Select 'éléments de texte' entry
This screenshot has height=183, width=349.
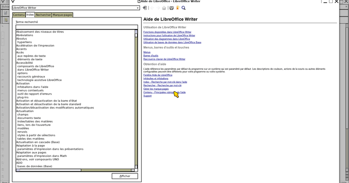[x=30, y=59]
